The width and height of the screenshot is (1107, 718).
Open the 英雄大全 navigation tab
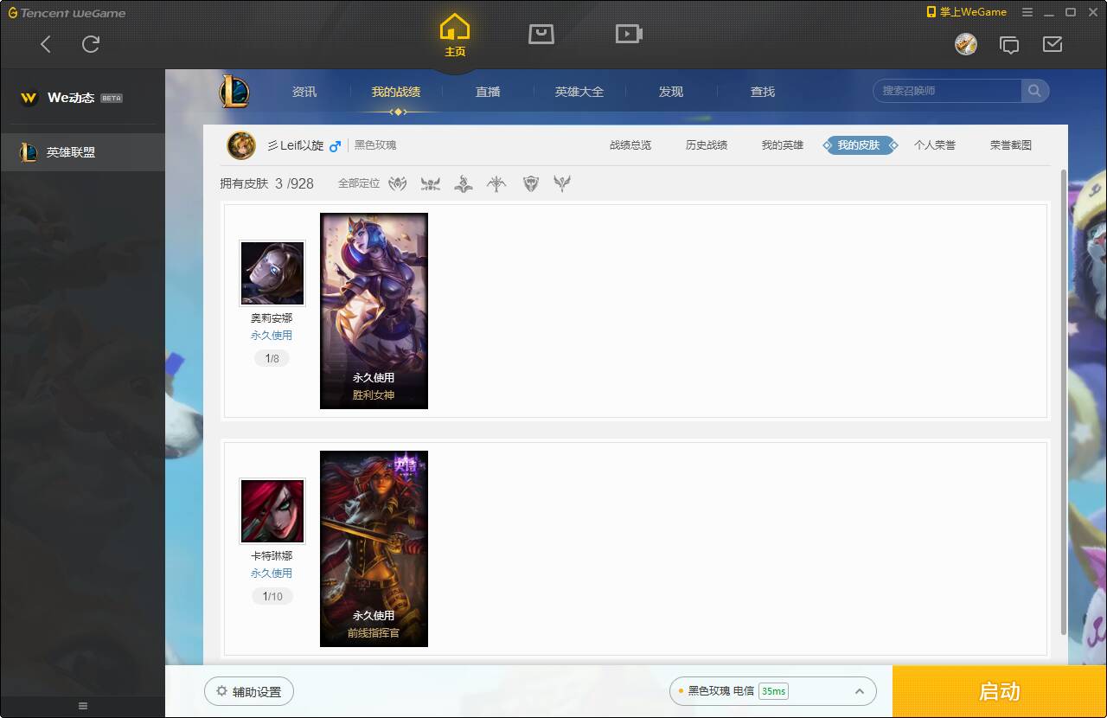click(579, 92)
